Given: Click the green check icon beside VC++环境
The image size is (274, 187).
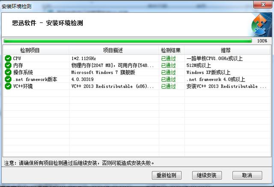Looking at the screenshot, I should click(x=8, y=86).
